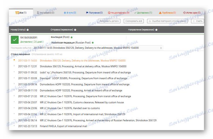Click the 'Последнее событие' summary line
The height and width of the screenshot is (139, 213).
click(x=86, y=48)
